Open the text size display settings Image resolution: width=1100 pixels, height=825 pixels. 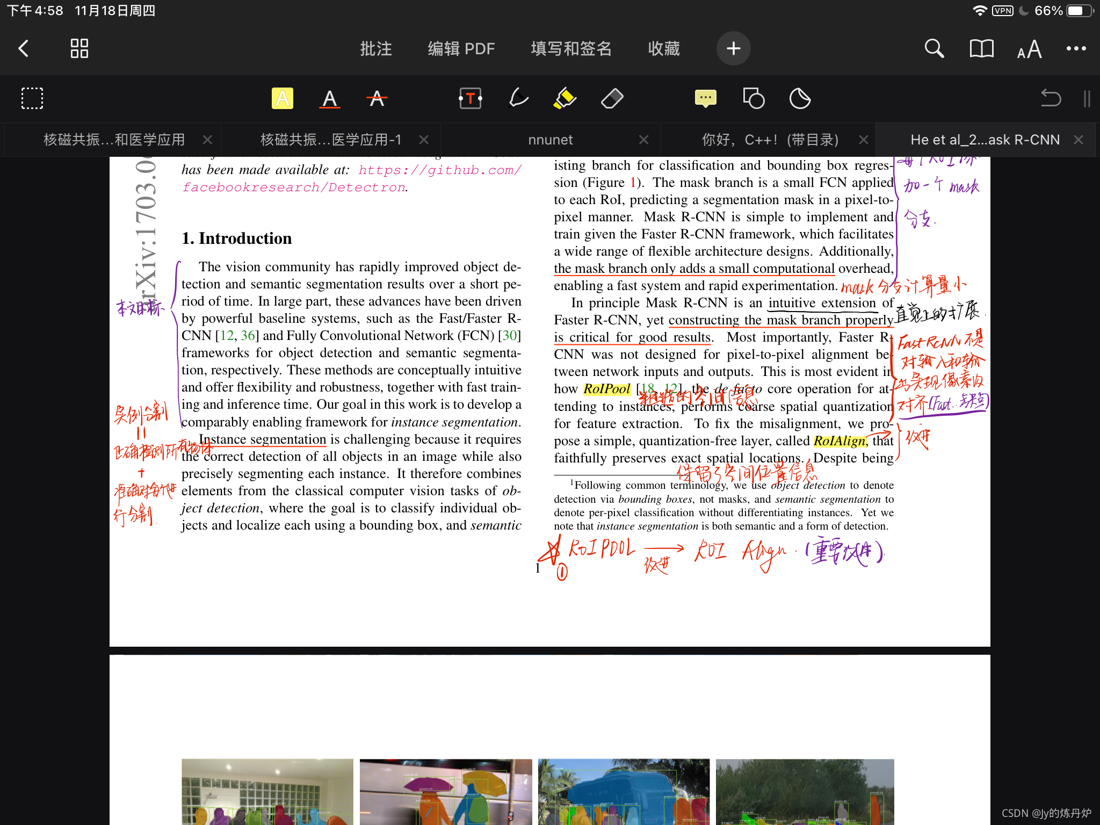point(1029,49)
